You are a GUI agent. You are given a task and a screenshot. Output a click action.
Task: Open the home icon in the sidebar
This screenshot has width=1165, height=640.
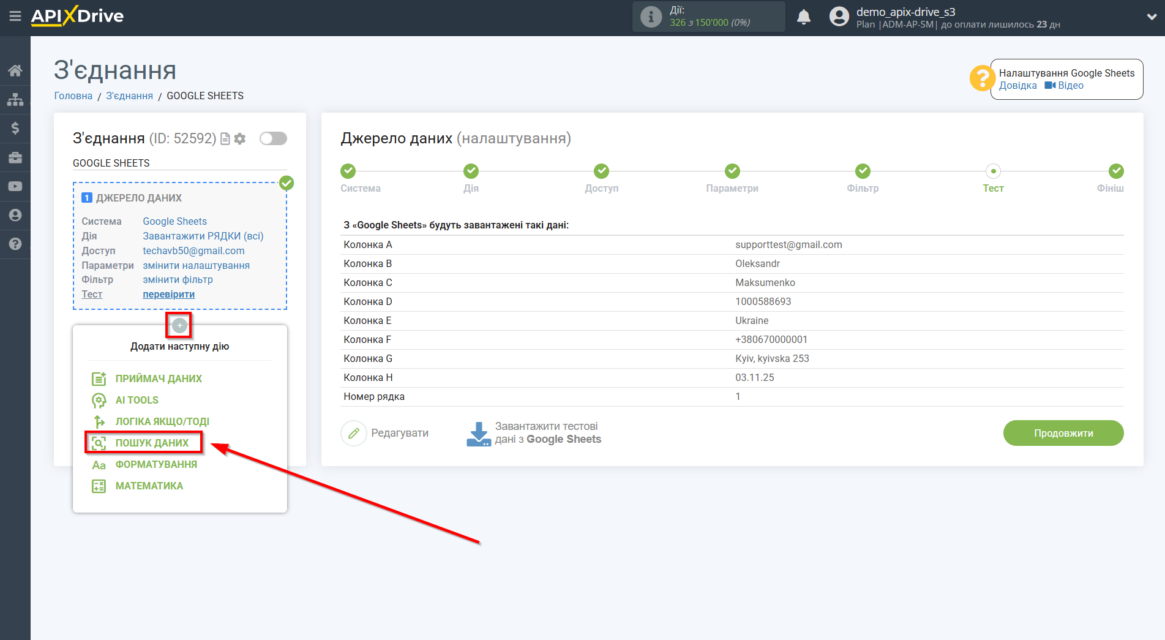tap(15, 70)
